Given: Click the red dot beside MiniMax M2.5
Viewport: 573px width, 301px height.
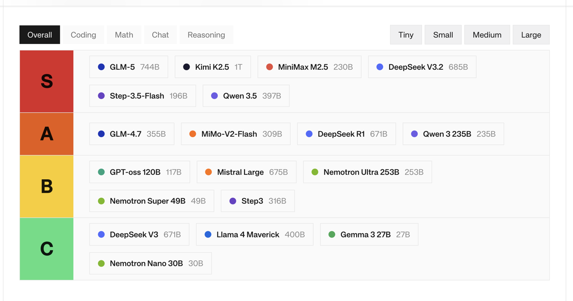Looking at the screenshot, I should tap(270, 67).
